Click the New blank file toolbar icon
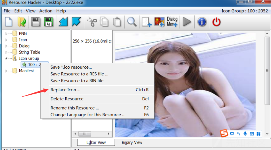Image resolution: width=271 pixels, height=150 pixels. [9, 22]
